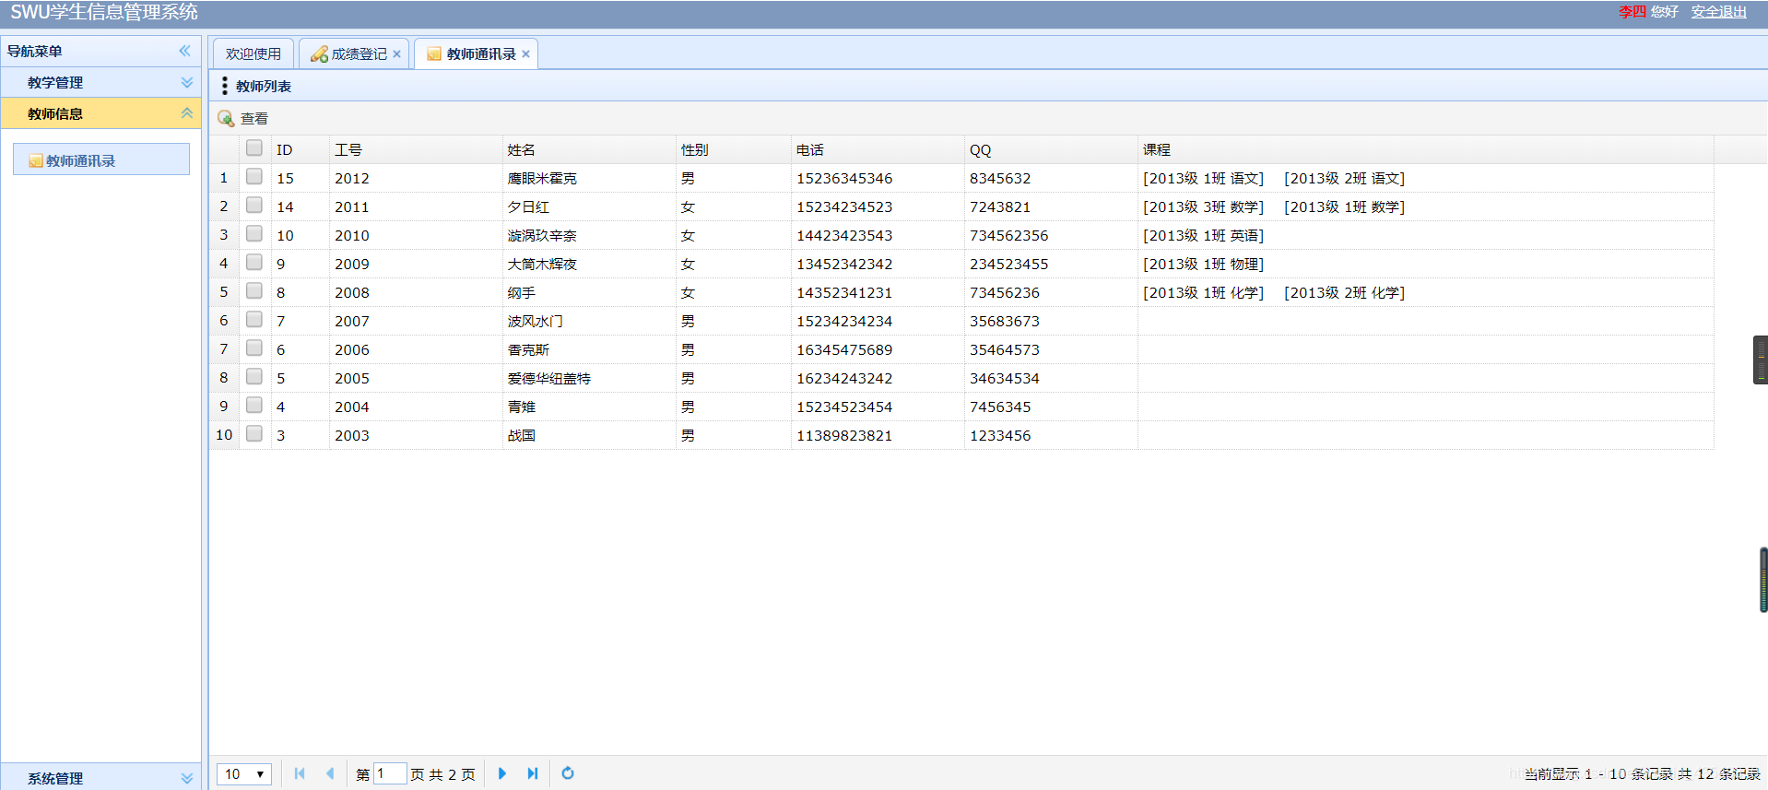Switch to the 欢迎使用 tab

pyautogui.click(x=253, y=54)
